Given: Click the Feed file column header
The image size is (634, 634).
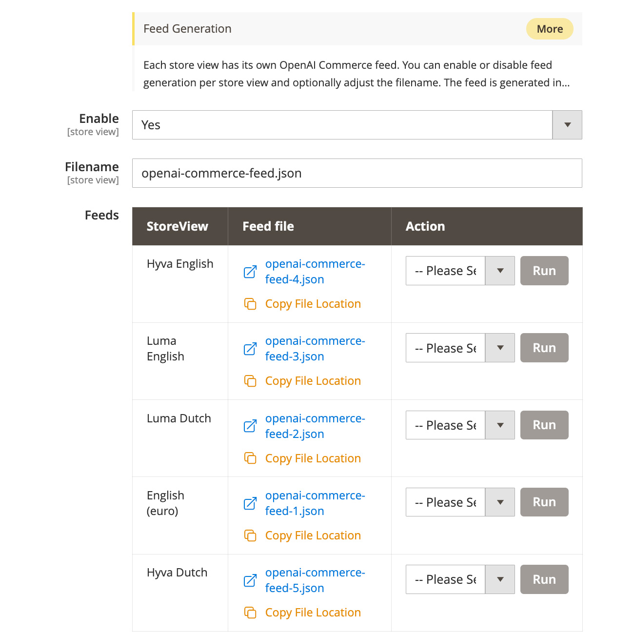Looking at the screenshot, I should 268,226.
